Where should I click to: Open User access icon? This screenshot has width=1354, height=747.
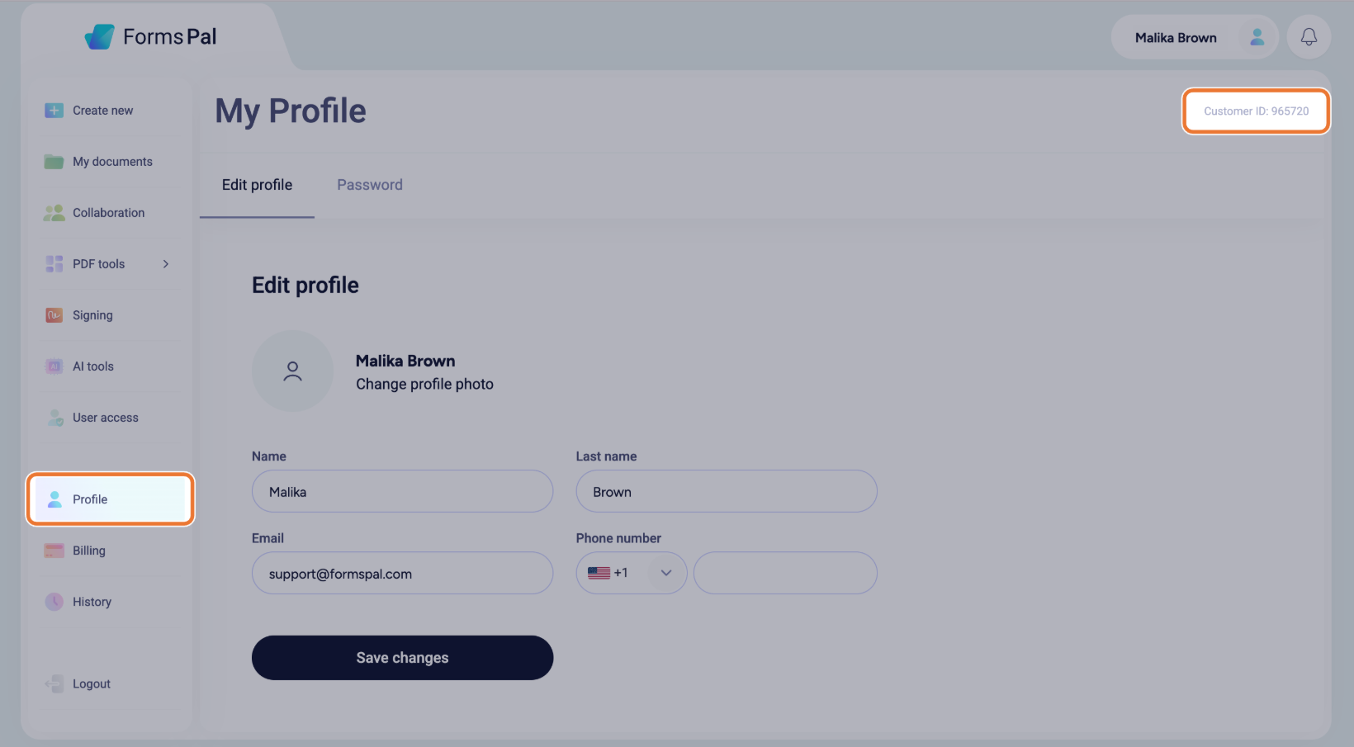55,418
